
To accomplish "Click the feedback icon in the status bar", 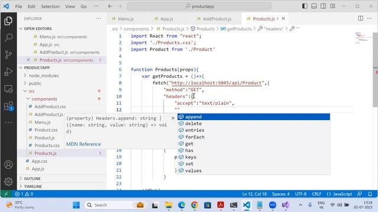I will click(x=360, y=194).
